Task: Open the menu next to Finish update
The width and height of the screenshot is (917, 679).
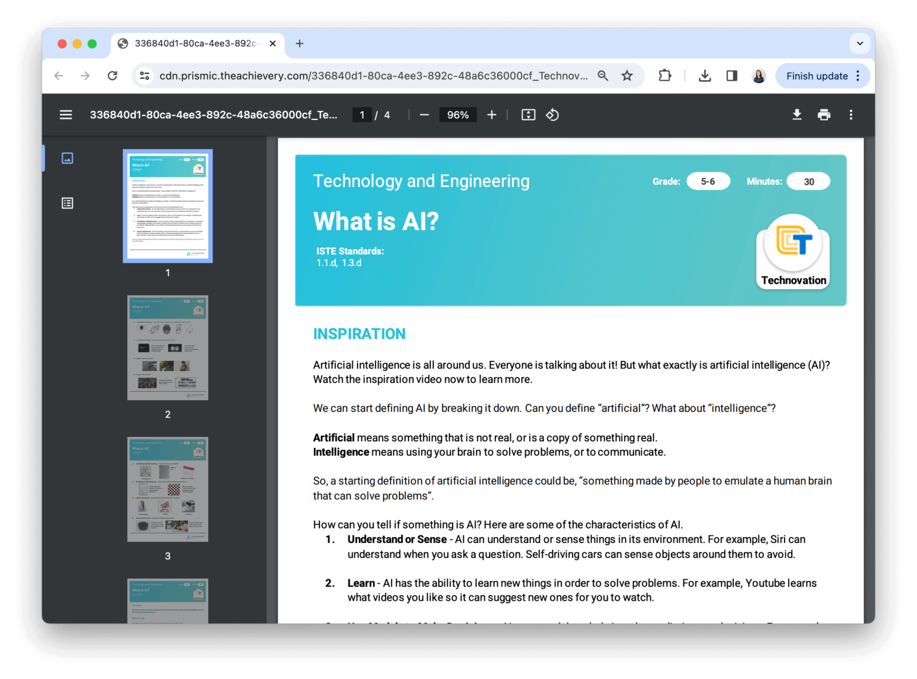Action: (x=859, y=75)
